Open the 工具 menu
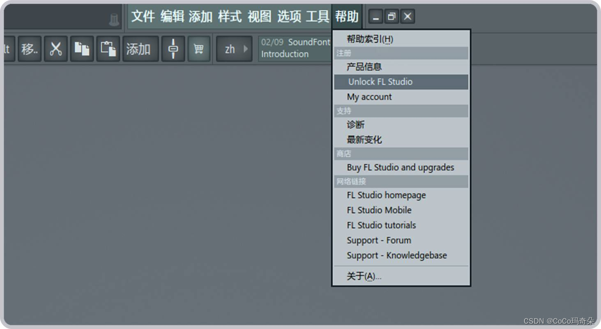 point(318,16)
